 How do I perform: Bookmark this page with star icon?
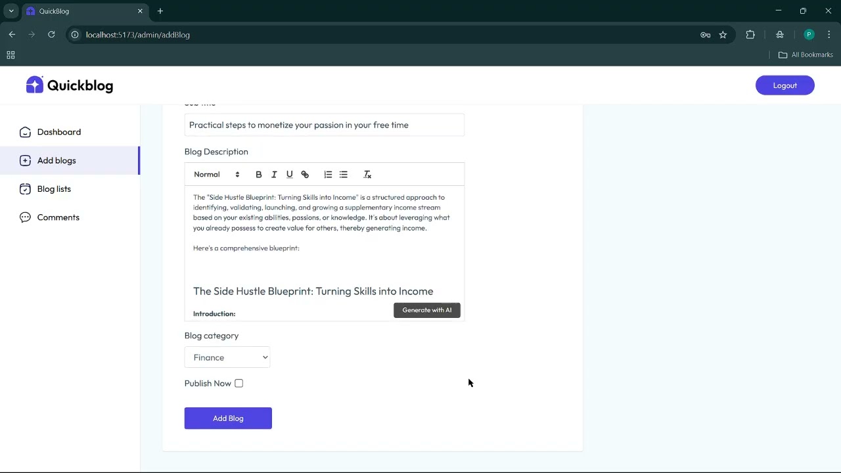[723, 35]
